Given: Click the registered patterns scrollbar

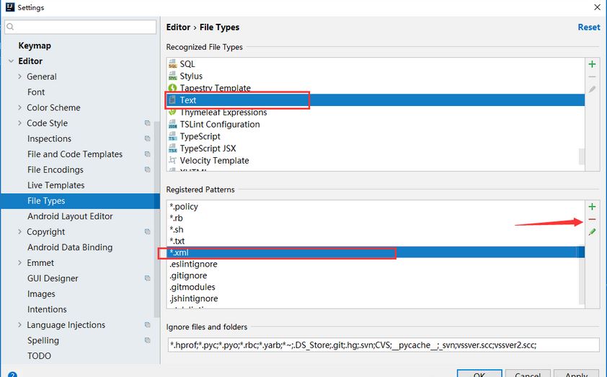Looking at the screenshot, I should [x=582, y=275].
